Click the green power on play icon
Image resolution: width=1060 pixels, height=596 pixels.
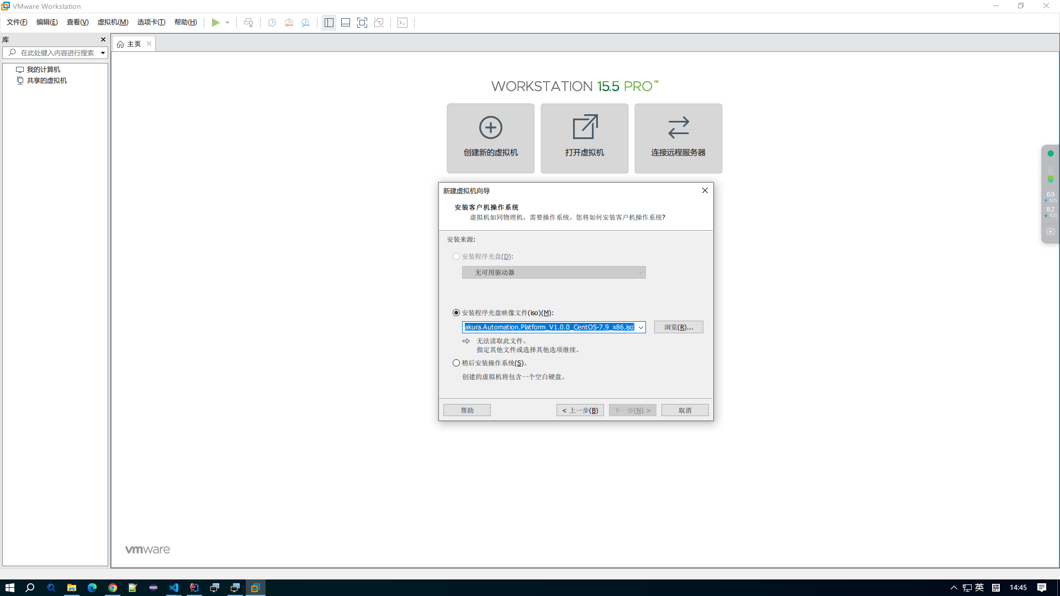tap(215, 23)
